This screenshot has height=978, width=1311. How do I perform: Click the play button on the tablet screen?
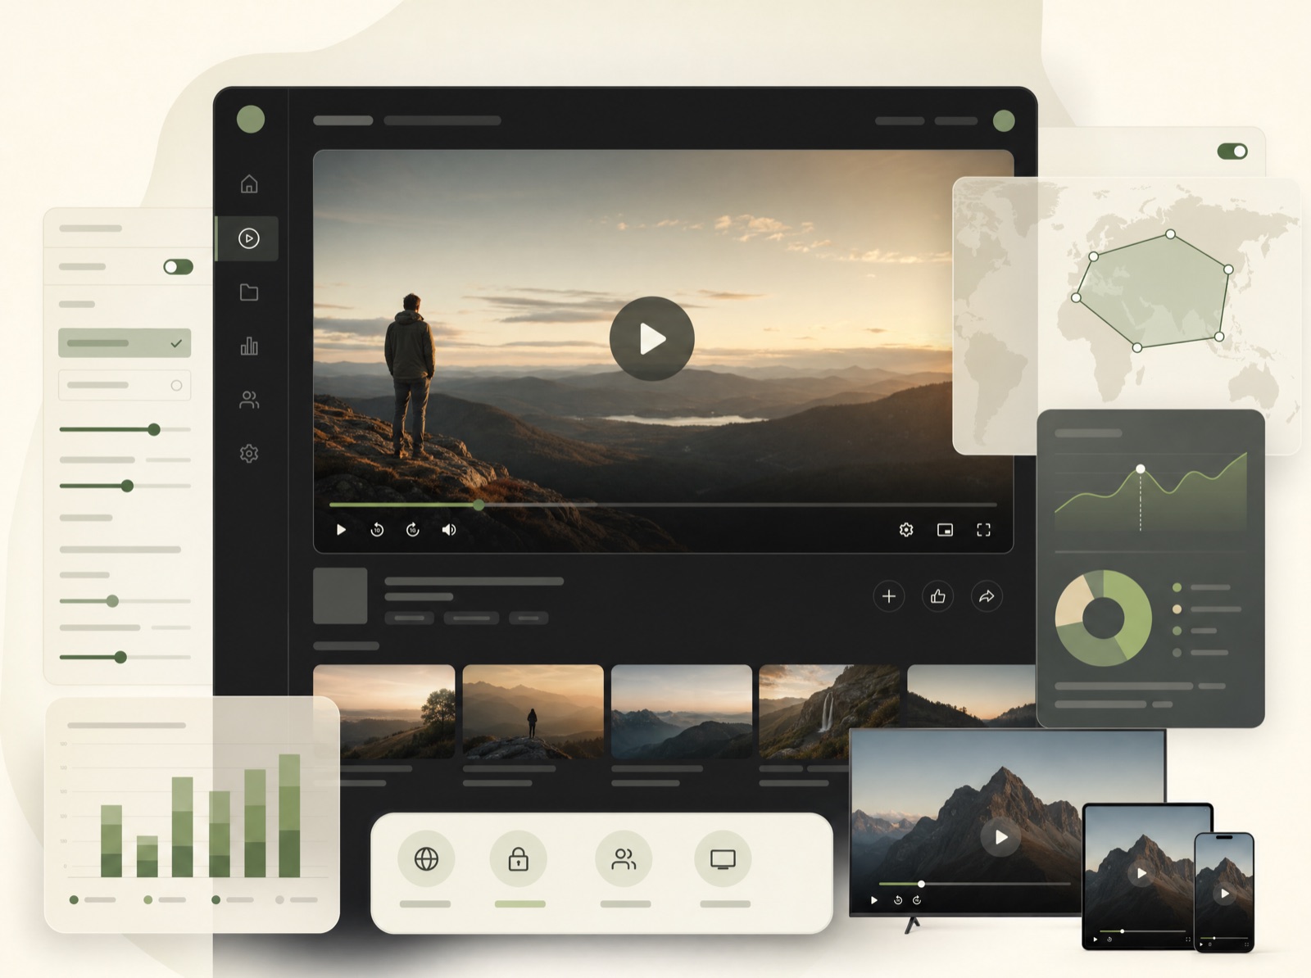pos(1141,873)
